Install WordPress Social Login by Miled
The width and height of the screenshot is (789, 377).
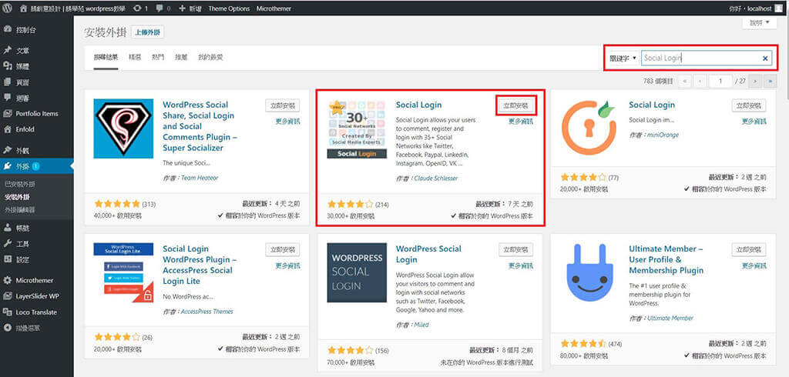click(515, 250)
